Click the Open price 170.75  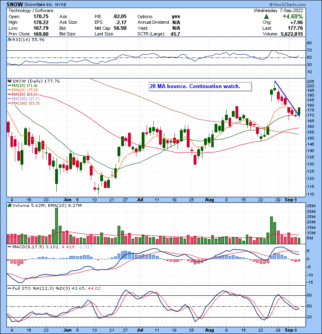pyautogui.click(x=41, y=16)
